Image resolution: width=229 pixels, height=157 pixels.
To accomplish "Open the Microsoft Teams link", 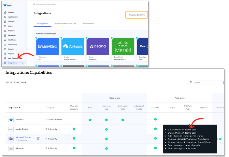I will click(x=23, y=138).
